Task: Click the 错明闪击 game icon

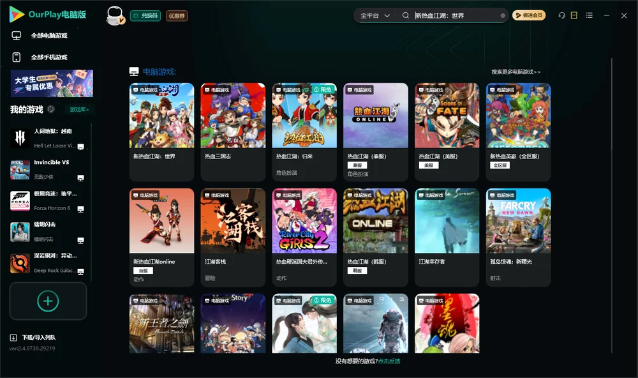Action: pos(20,232)
